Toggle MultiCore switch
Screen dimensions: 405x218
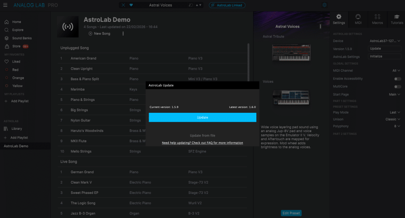pyautogui.click(x=397, y=87)
